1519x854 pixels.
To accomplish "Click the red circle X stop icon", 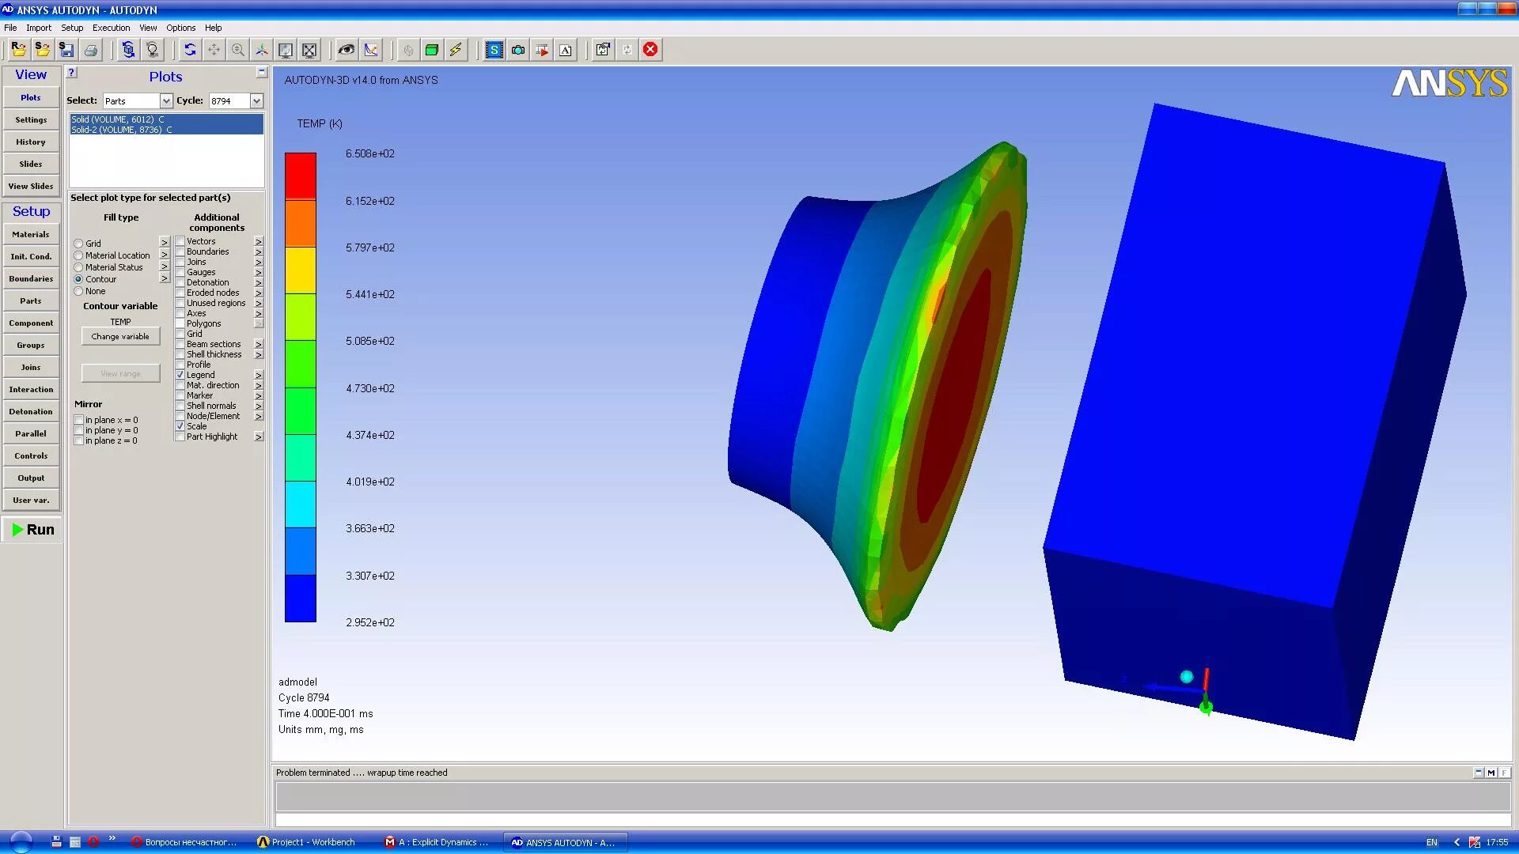I will [650, 50].
